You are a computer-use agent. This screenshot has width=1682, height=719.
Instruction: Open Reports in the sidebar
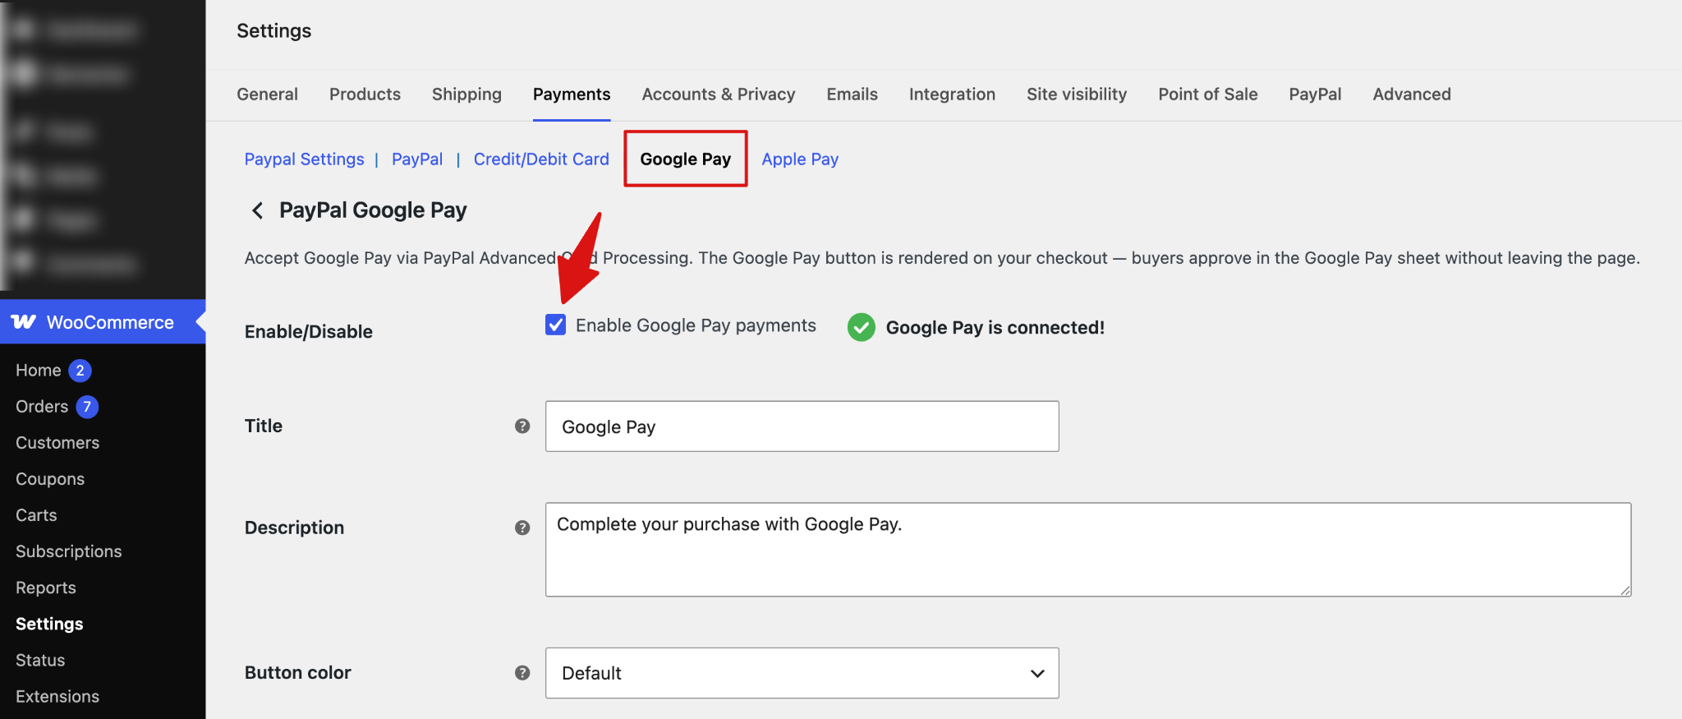pos(46,588)
